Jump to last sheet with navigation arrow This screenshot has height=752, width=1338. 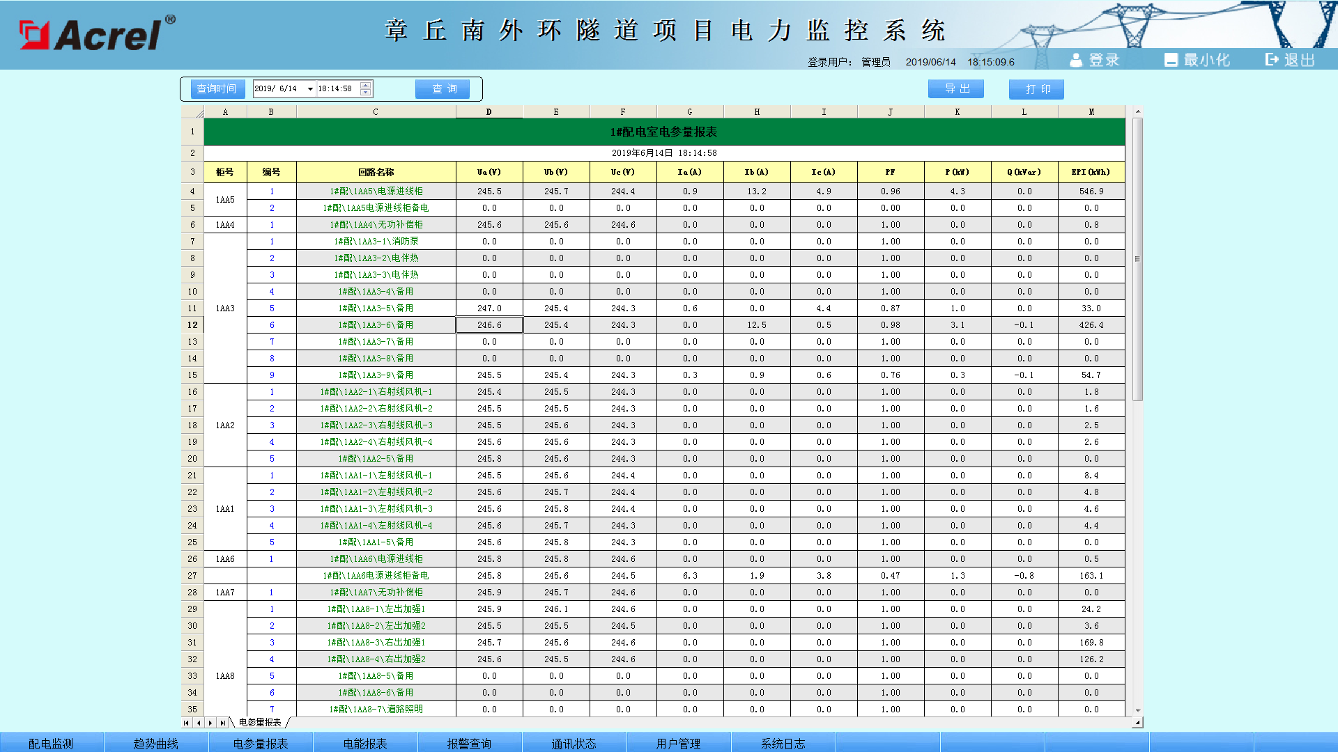coord(222,723)
